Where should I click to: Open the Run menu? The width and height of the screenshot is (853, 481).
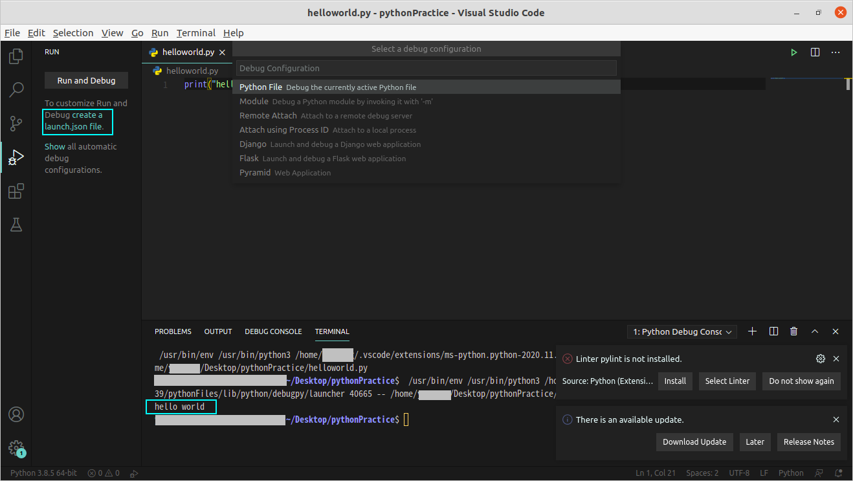click(160, 33)
